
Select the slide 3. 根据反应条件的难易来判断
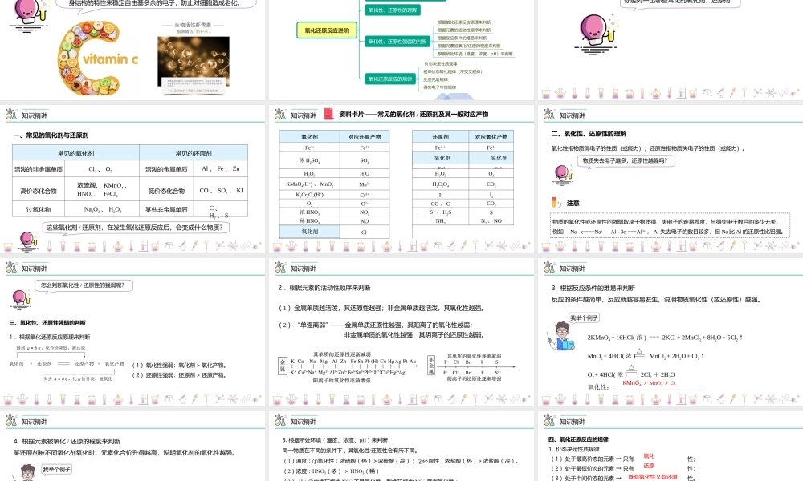click(671, 332)
